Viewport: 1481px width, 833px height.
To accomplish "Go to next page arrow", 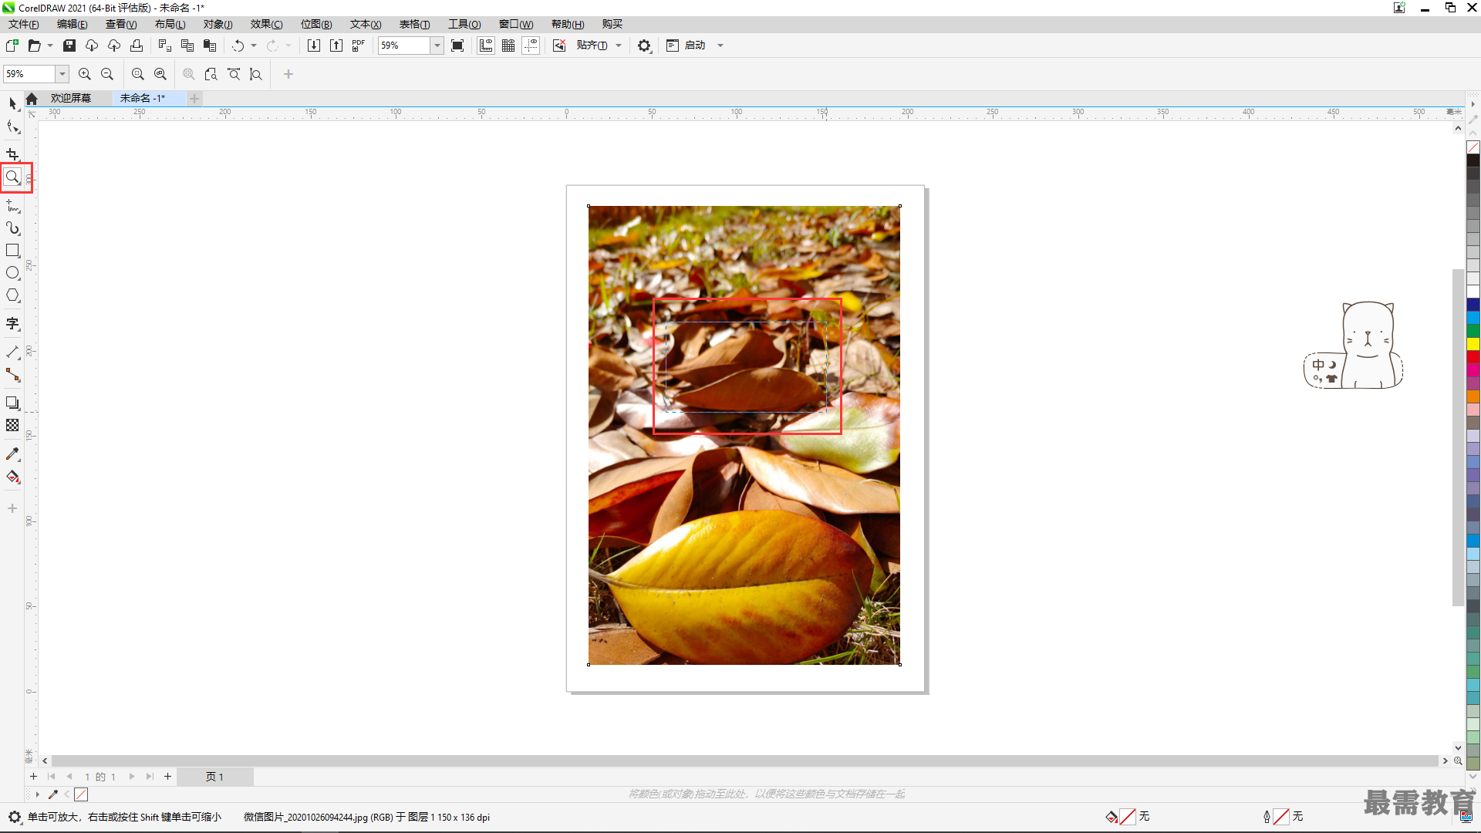I will (131, 777).
